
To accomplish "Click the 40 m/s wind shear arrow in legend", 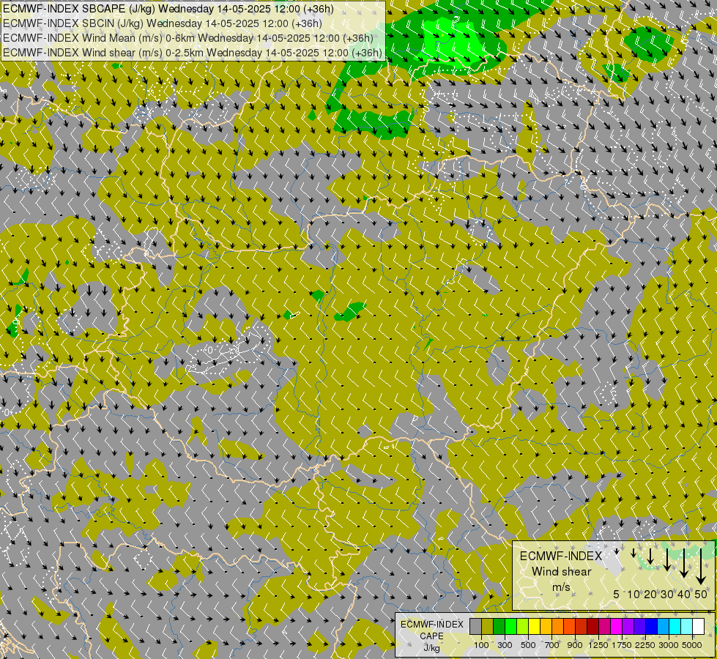I will 684,563.
